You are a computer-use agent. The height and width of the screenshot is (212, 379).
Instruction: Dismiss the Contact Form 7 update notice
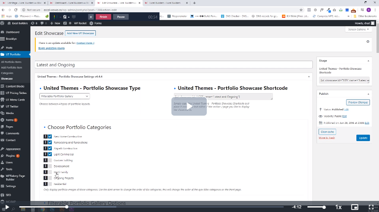[367, 41]
